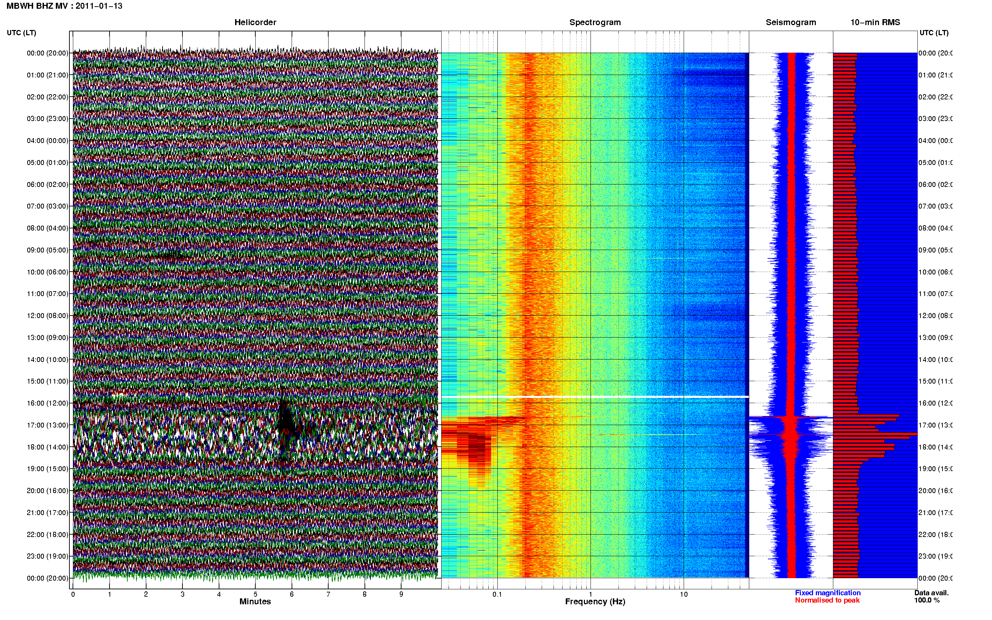This screenshot has width=992, height=620.
Task: Click the 0.1 Hz frequency tick label
Action: pyautogui.click(x=497, y=595)
